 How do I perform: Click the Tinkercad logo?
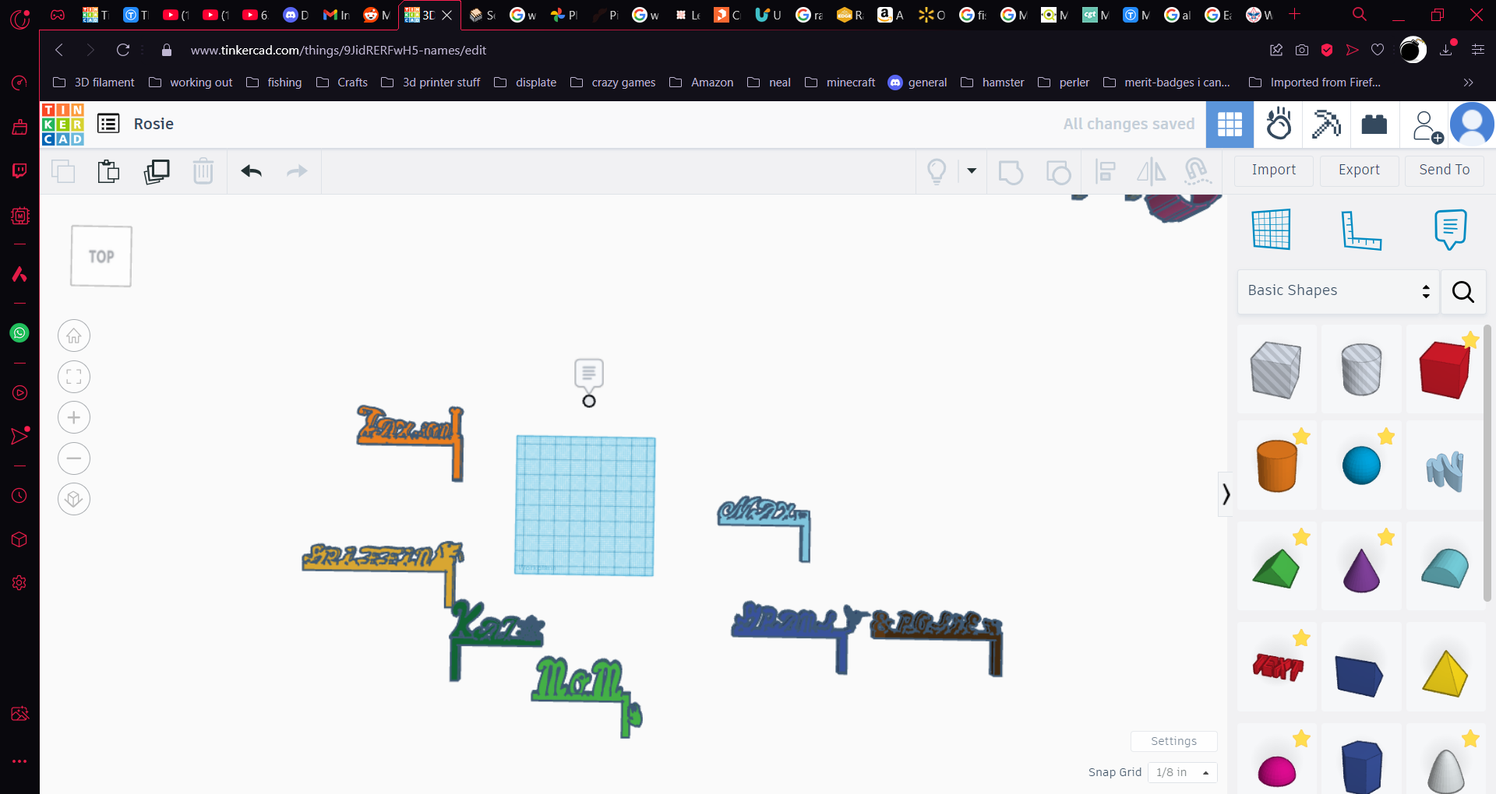click(x=63, y=125)
